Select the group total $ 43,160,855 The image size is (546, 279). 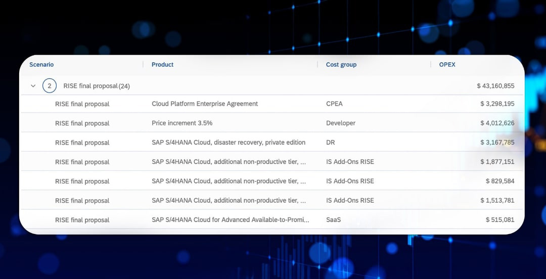(x=495, y=86)
